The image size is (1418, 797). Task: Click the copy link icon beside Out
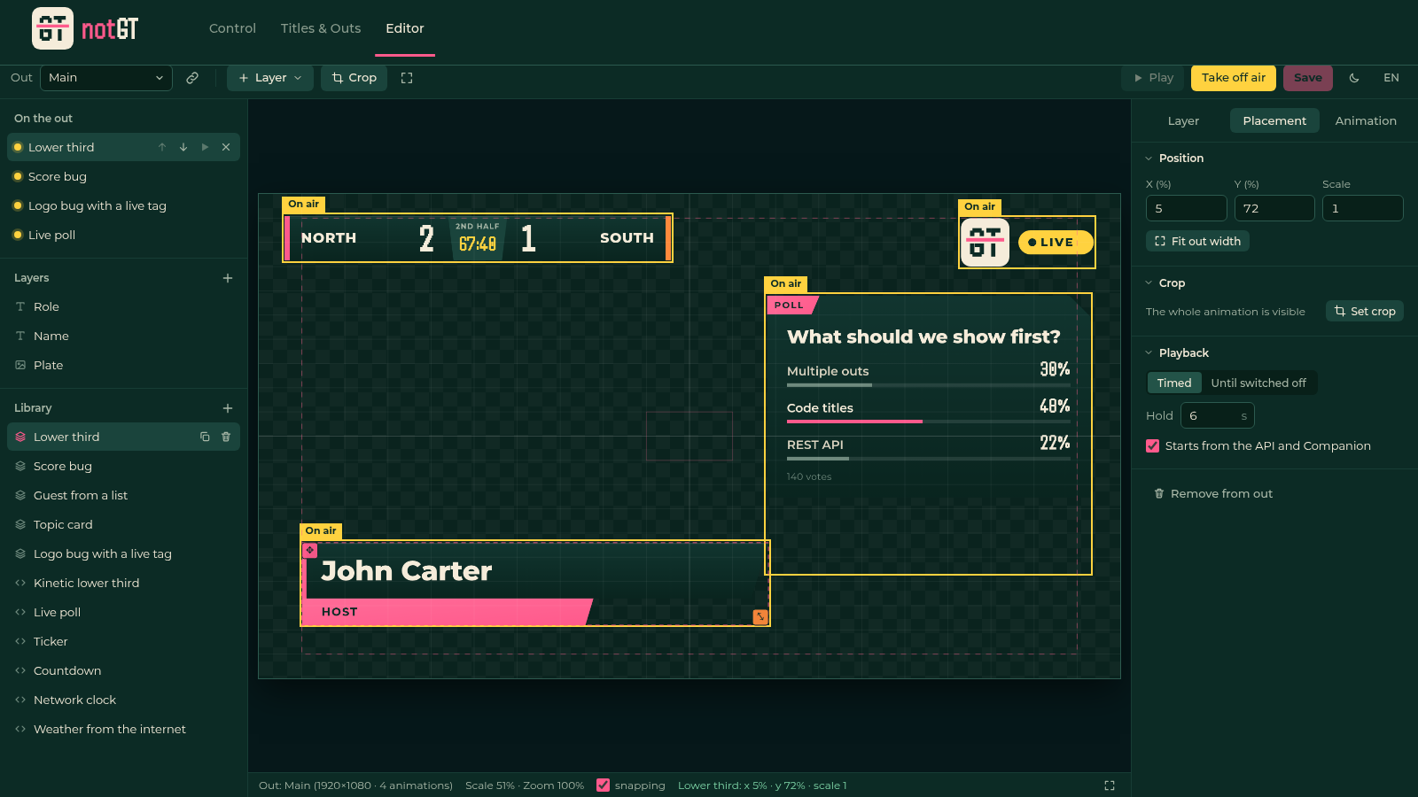tap(192, 78)
